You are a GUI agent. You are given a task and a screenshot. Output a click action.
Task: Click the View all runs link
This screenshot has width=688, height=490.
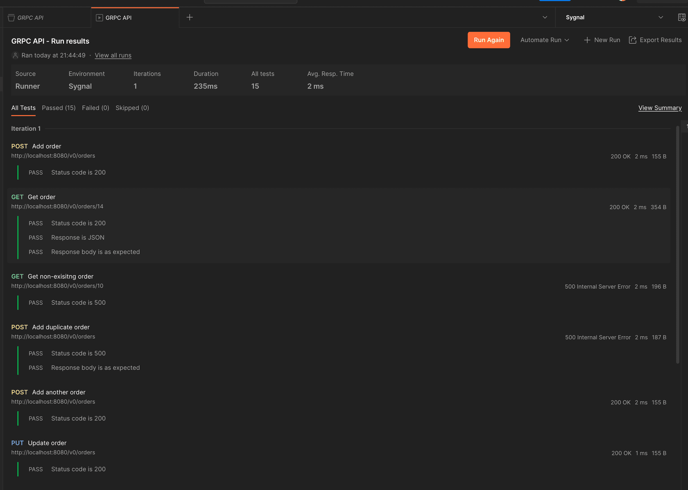[113, 55]
